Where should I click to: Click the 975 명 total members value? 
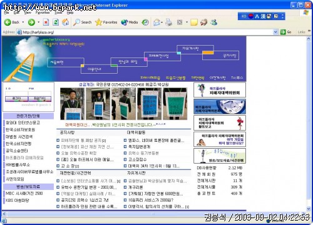(x=237, y=174)
